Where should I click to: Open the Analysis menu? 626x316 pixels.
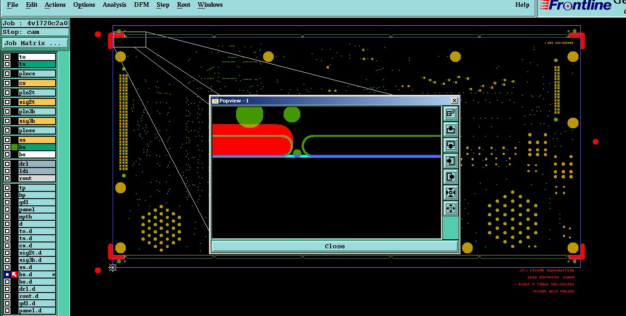pos(114,5)
